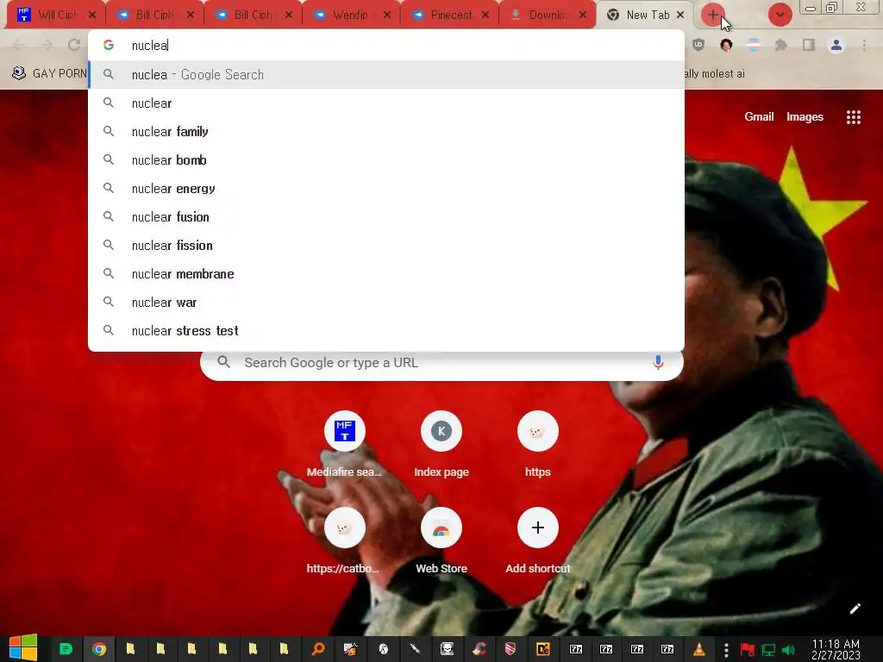Viewport: 883px width, 662px height.
Task: Start voice search with the microphone icon
Action: (658, 363)
